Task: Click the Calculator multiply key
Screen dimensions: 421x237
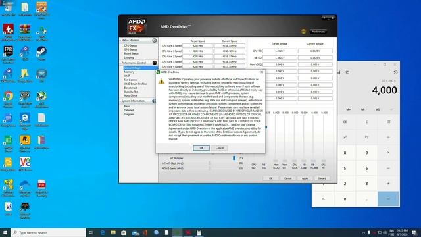Action: tap(388, 153)
